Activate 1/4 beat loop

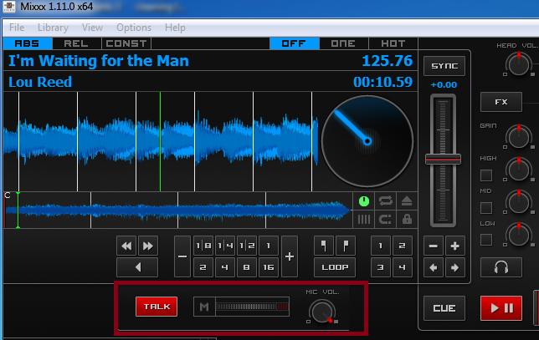(x=225, y=246)
